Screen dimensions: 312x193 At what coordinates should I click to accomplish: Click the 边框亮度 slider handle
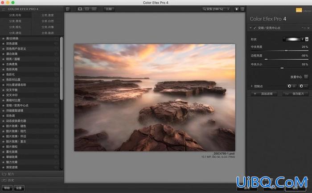coord(266,59)
